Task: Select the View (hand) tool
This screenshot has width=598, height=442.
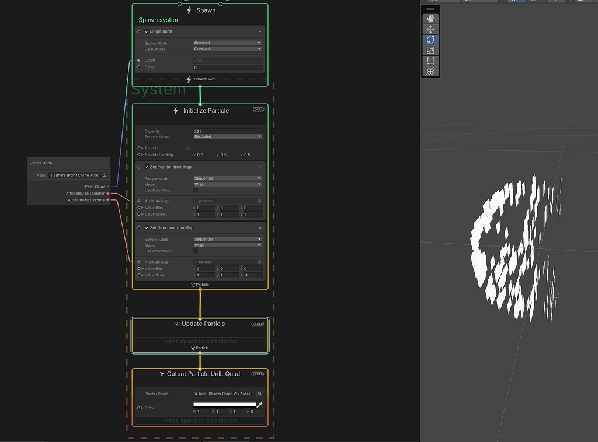Action: 430,18
